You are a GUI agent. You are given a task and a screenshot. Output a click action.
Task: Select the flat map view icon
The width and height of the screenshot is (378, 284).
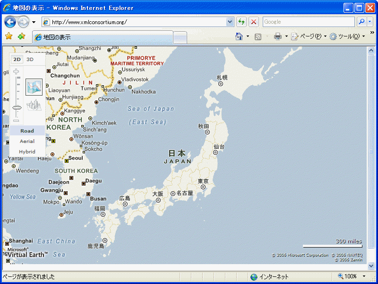[34, 87]
